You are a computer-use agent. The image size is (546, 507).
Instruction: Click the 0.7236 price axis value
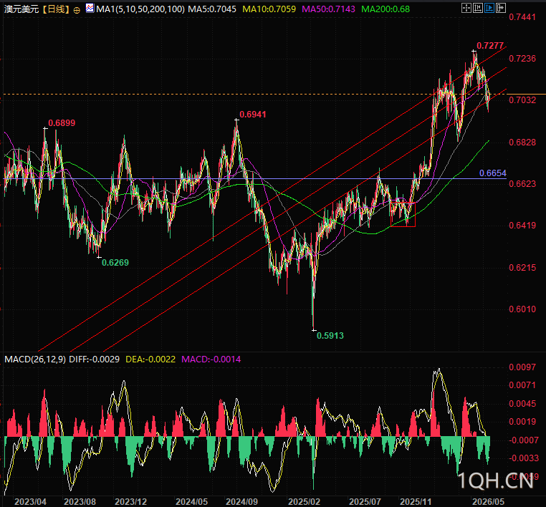[x=522, y=59]
